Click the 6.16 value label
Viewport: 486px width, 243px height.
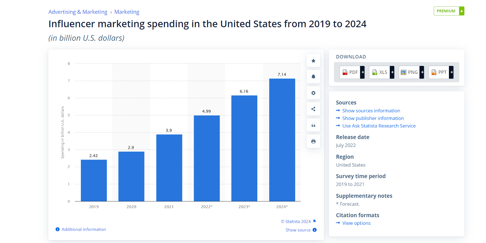coord(244,92)
